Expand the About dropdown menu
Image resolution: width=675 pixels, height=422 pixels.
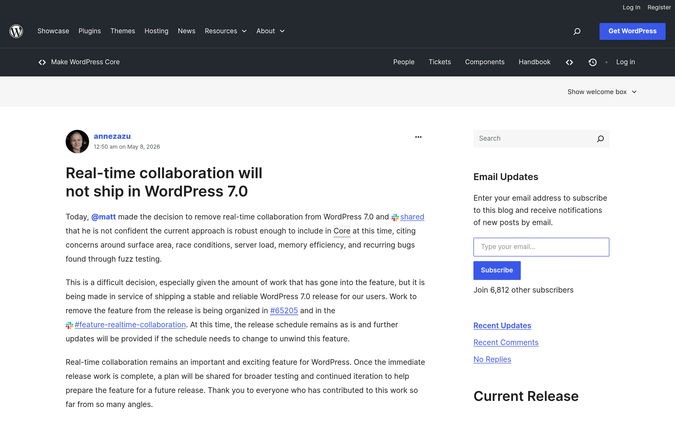(271, 31)
